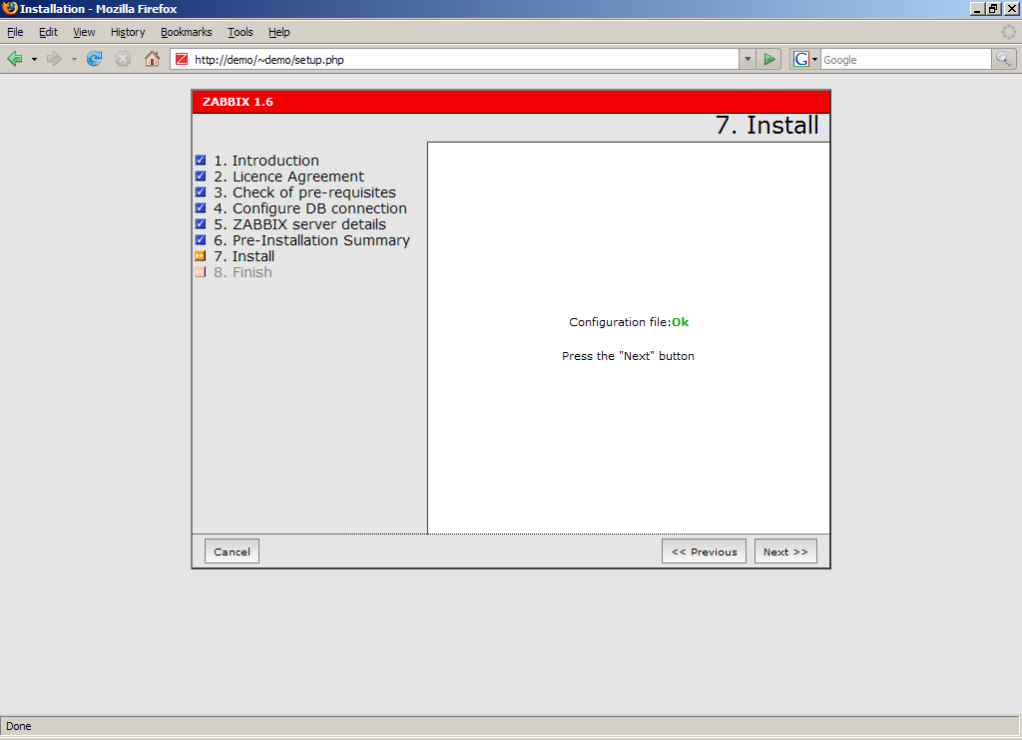Click checkmark beside 1. Introduction
Screen dimensions: 1022x740
click(x=201, y=161)
